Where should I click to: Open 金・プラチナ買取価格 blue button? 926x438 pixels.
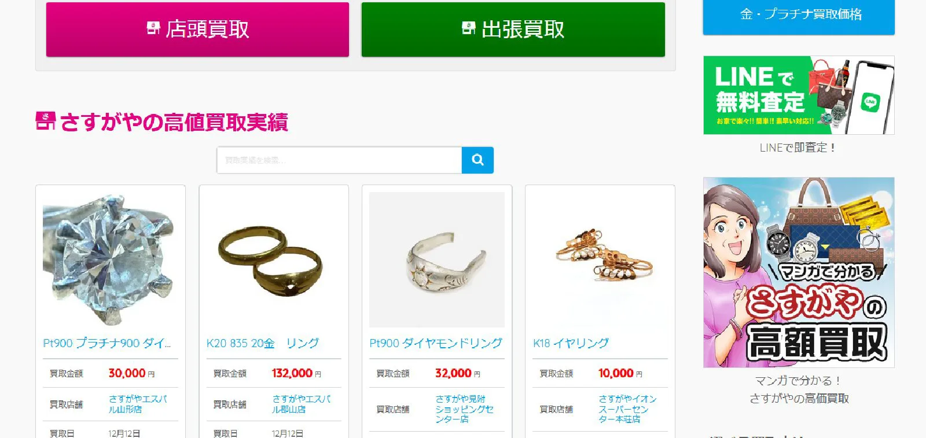click(799, 17)
